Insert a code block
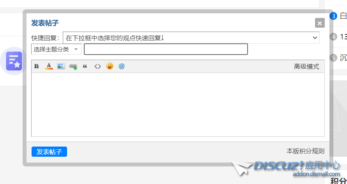 [x=97, y=66]
